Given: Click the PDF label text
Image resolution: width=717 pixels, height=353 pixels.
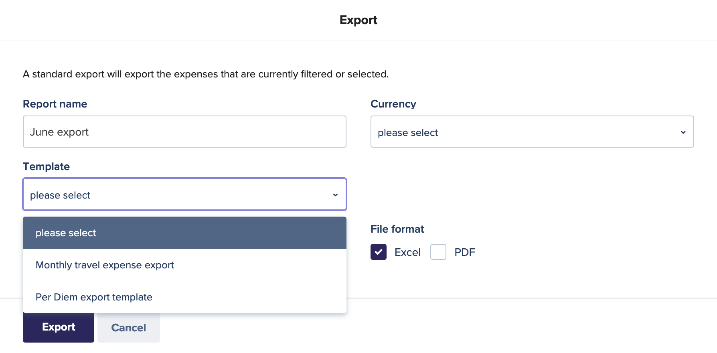Looking at the screenshot, I should 464,252.
